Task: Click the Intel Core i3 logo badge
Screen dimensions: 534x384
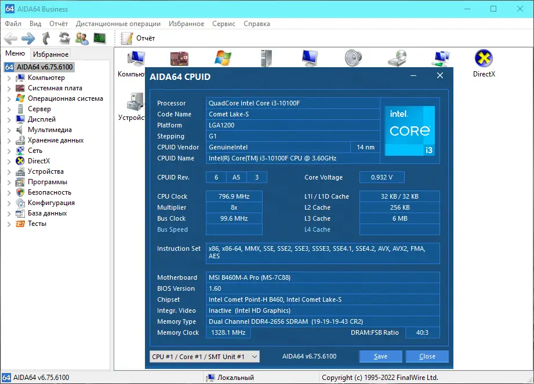Action: click(x=410, y=131)
